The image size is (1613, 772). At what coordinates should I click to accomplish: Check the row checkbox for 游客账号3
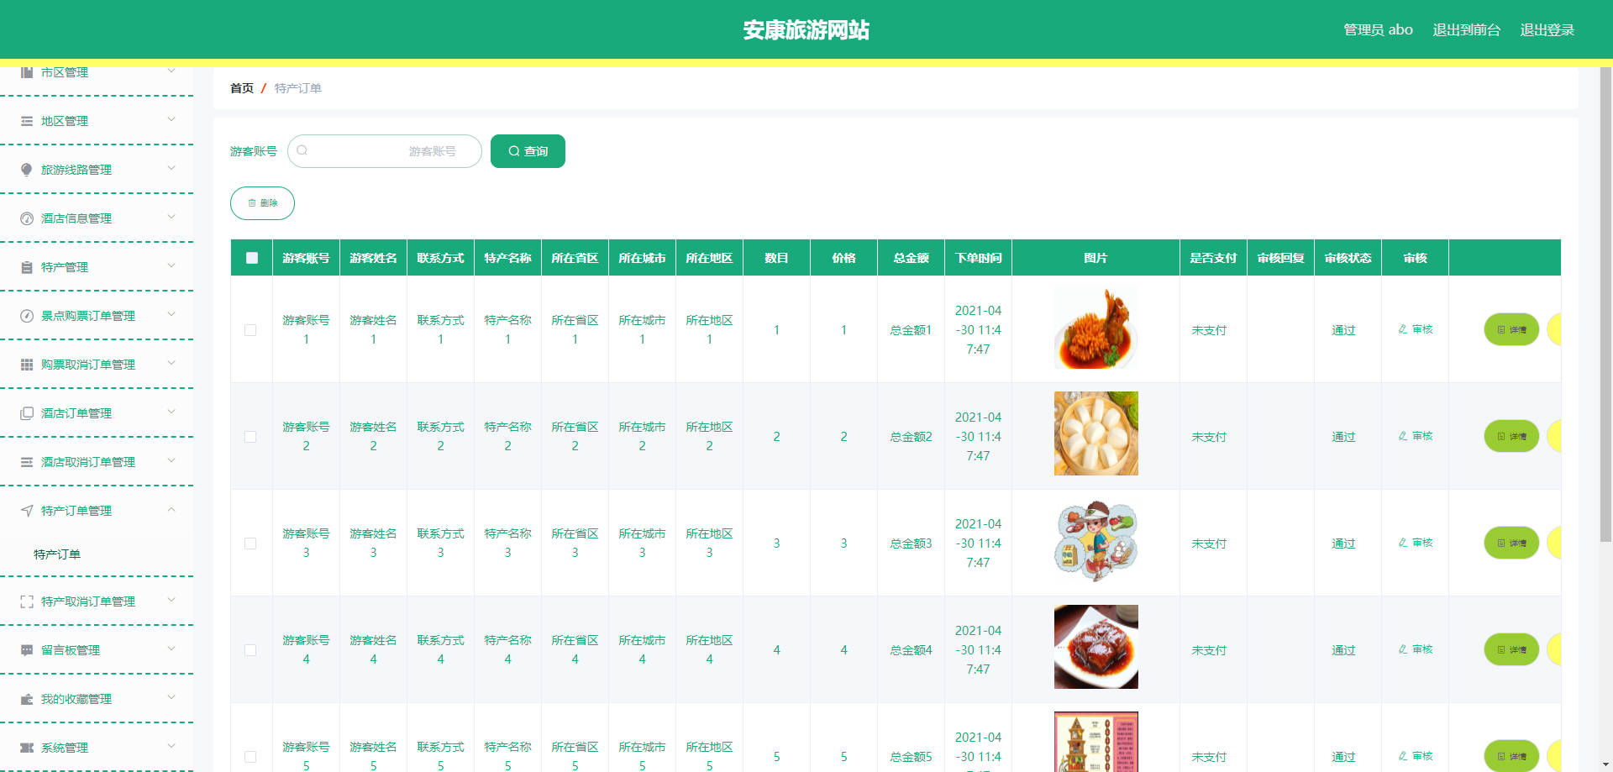tap(250, 544)
